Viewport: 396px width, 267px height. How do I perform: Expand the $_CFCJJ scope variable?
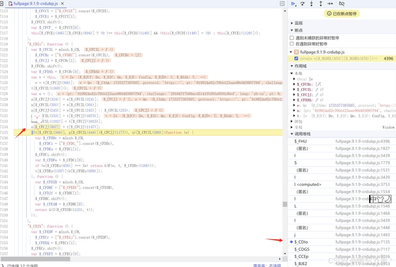(x=294, y=95)
